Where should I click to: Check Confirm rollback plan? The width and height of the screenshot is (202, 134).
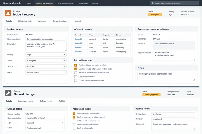tap(74, 128)
